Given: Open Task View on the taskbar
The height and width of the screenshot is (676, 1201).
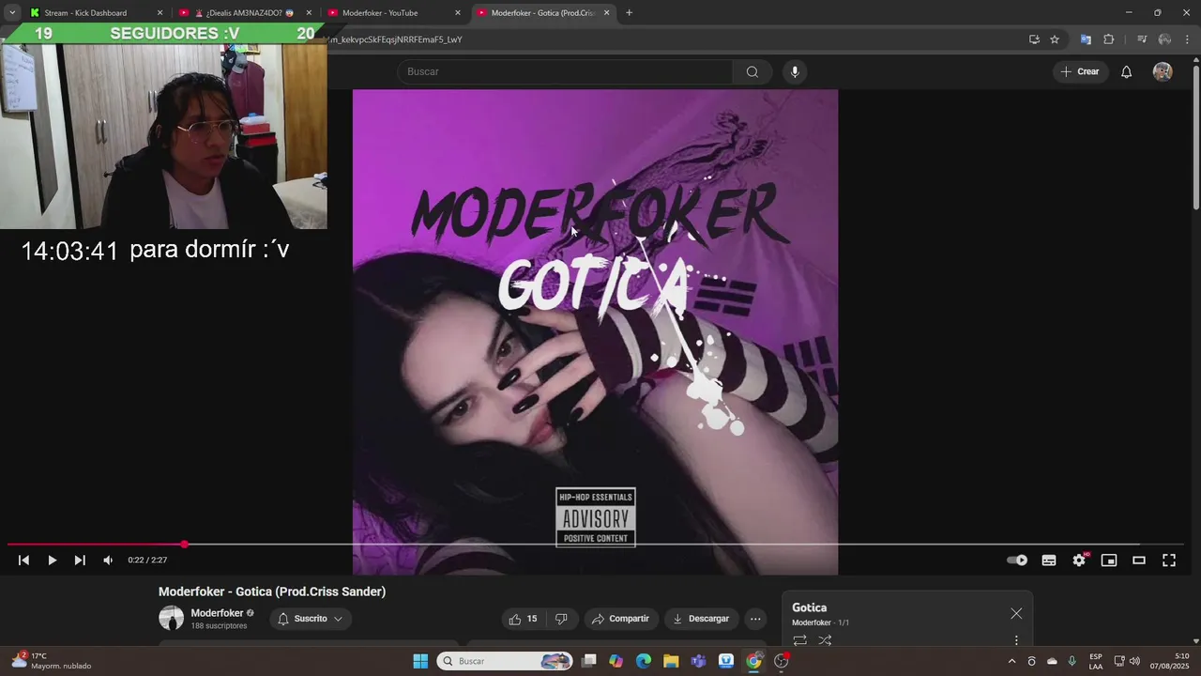Looking at the screenshot, I should [588, 661].
